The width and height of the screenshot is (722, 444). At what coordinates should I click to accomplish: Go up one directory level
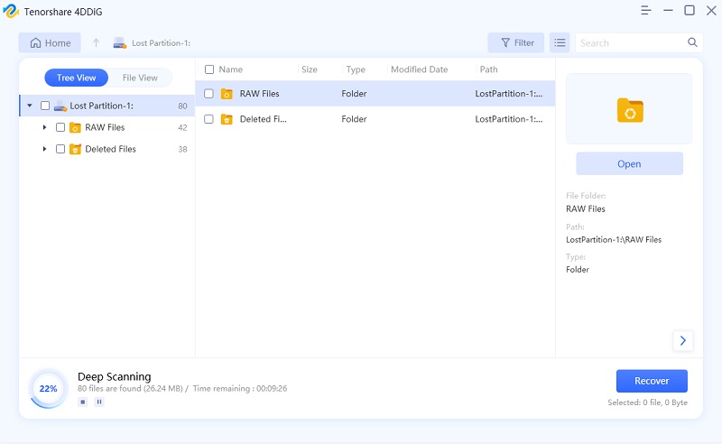point(97,42)
